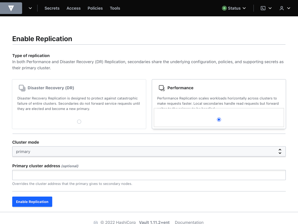The image size is (298, 224).
Task: Expand the namespace picker chevron
Action: 30,8
